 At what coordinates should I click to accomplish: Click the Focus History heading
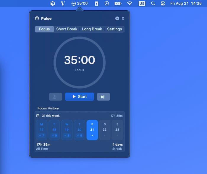(x=48, y=108)
